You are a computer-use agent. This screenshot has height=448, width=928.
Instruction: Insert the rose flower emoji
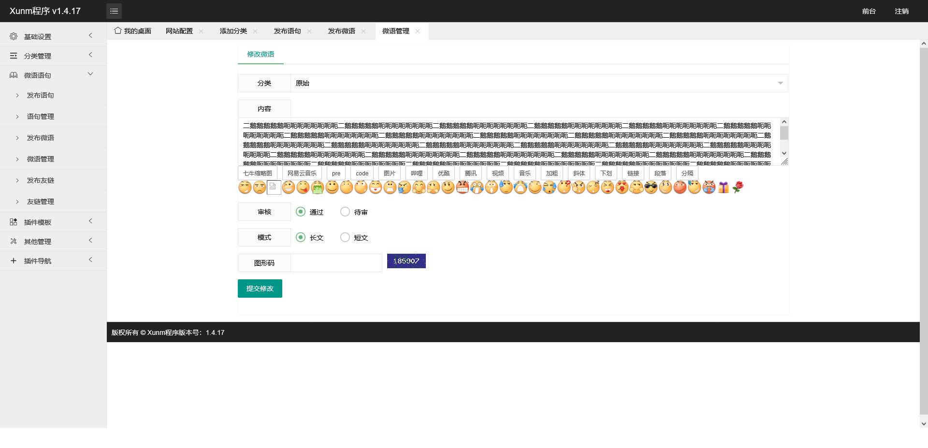(738, 187)
